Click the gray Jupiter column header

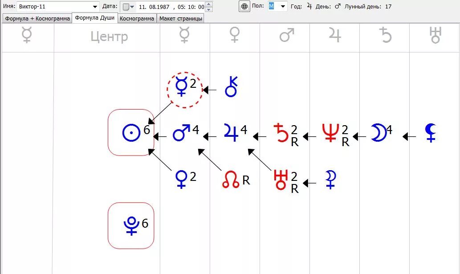coord(335,35)
